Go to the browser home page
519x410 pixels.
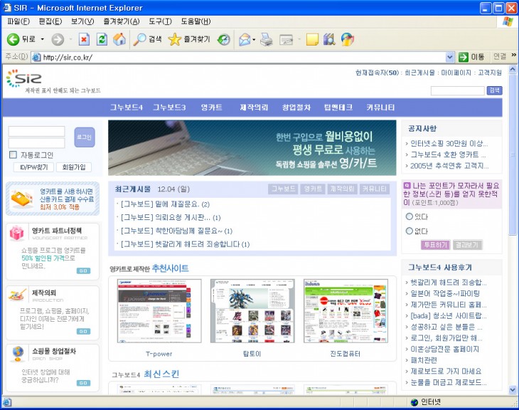[x=119, y=39]
